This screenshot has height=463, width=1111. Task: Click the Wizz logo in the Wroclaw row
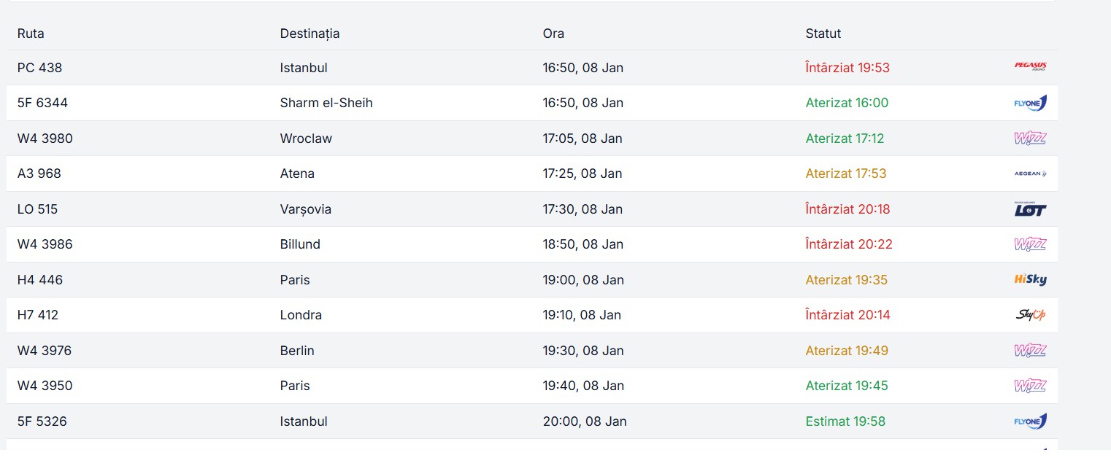click(x=1030, y=138)
